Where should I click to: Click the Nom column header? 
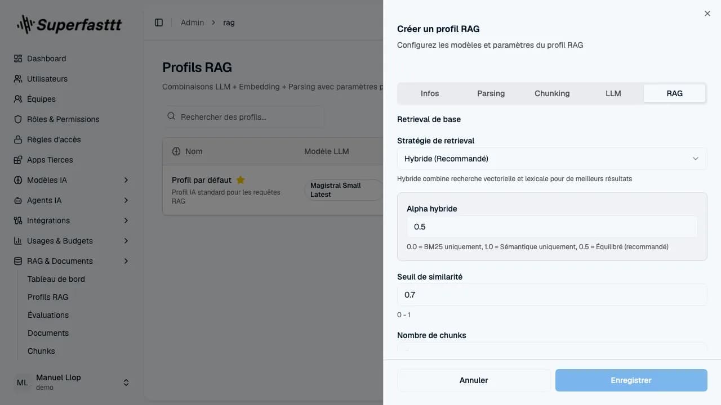194,151
